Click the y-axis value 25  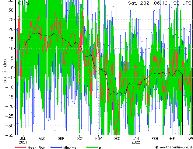(11, 19)
